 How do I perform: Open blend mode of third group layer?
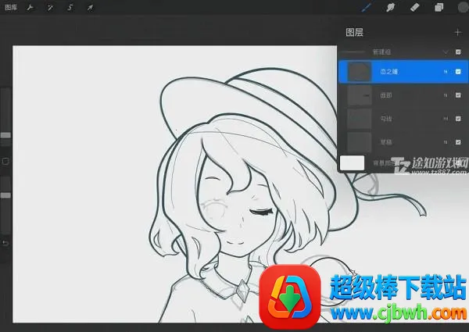(x=446, y=119)
